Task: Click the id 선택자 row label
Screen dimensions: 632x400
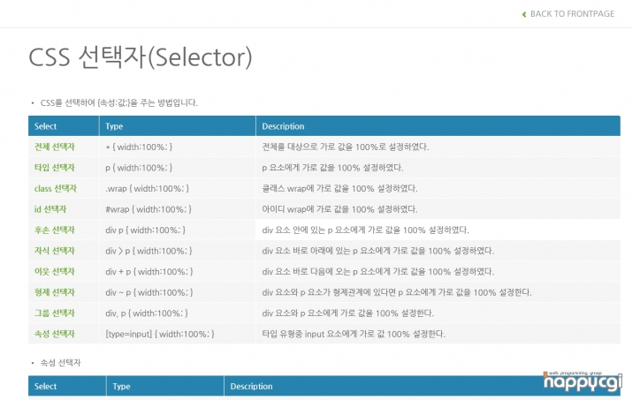Action: coord(50,209)
